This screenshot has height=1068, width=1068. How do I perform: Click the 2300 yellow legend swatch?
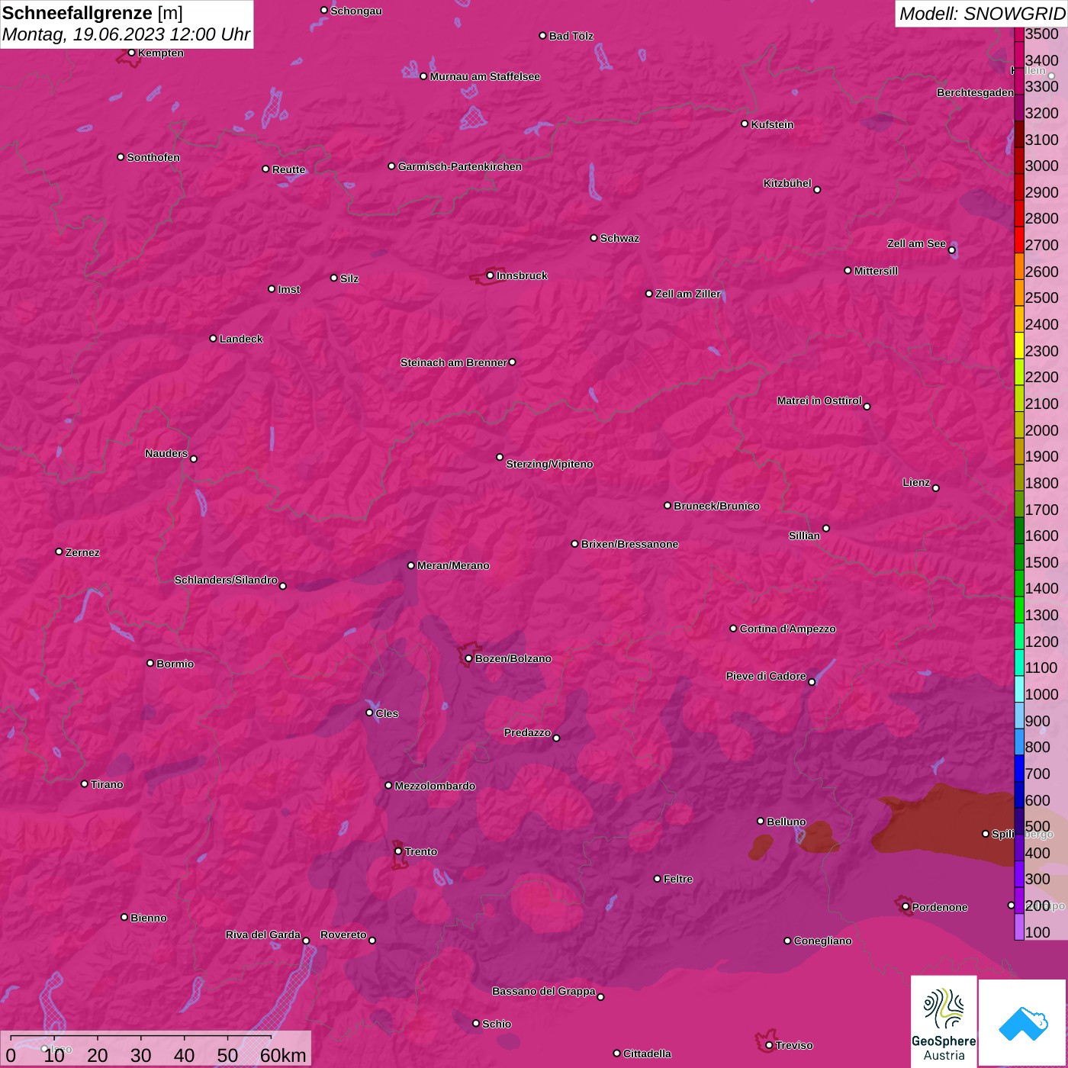tap(1019, 346)
